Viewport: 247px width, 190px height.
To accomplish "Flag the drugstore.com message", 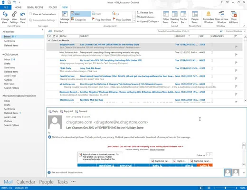I will coord(236,47).
